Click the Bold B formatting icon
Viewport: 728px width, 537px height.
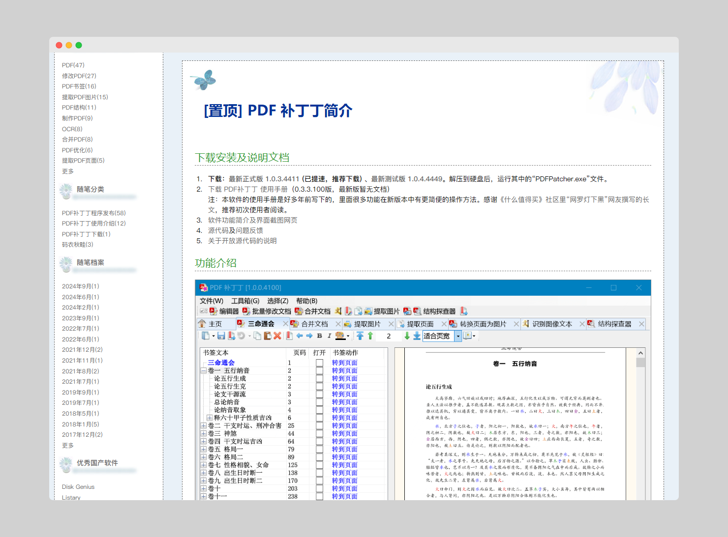(319, 336)
